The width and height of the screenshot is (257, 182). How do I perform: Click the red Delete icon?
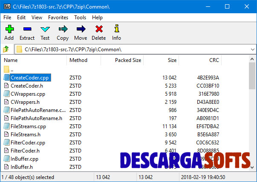(99, 29)
